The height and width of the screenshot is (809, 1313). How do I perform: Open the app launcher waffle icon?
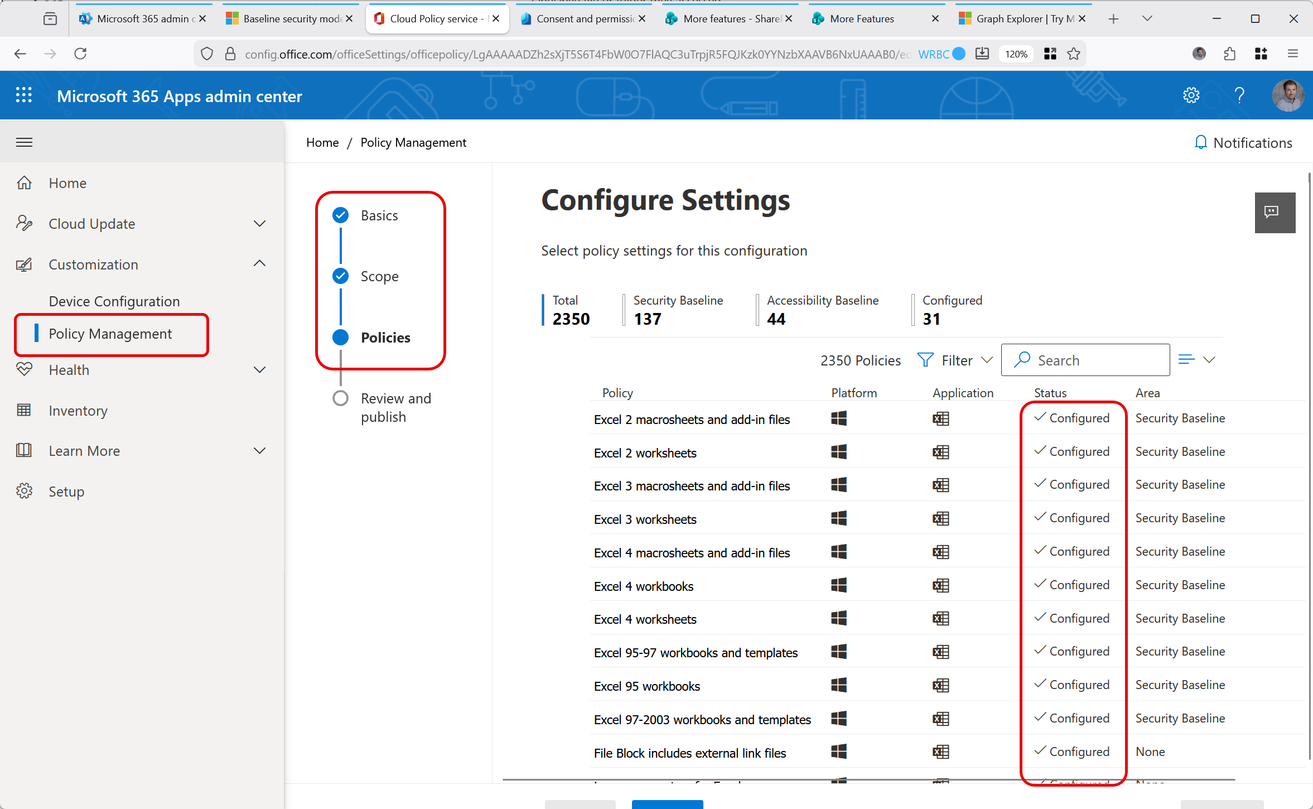click(x=23, y=95)
